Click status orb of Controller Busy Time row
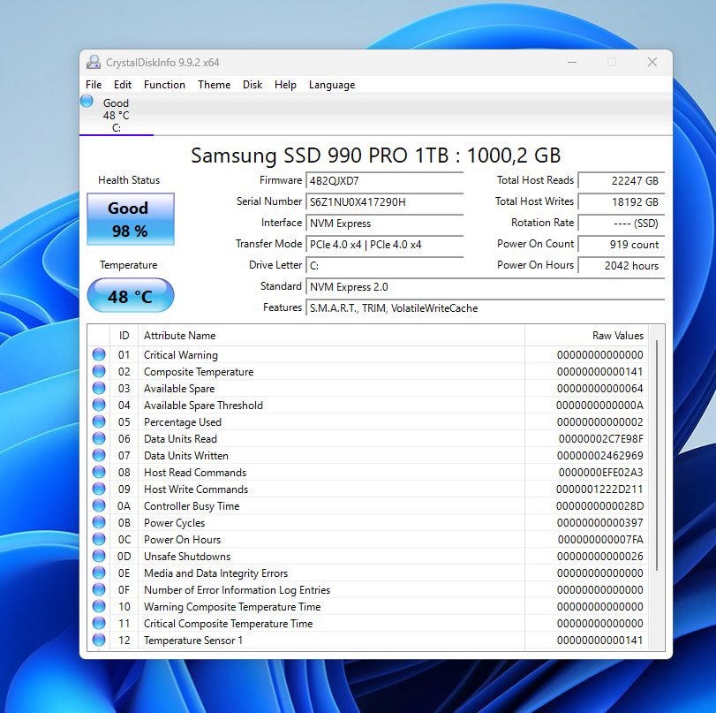The image size is (716, 713). point(99,506)
